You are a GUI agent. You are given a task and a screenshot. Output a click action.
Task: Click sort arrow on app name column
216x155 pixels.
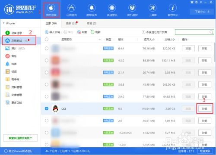99,40
